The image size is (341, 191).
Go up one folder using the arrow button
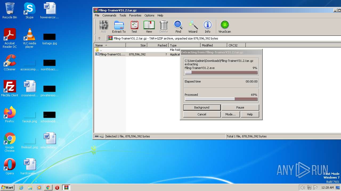pos(99,38)
